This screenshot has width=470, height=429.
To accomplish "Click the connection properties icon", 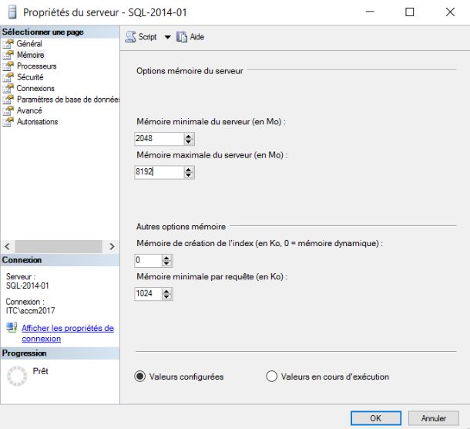I will [x=12, y=327].
